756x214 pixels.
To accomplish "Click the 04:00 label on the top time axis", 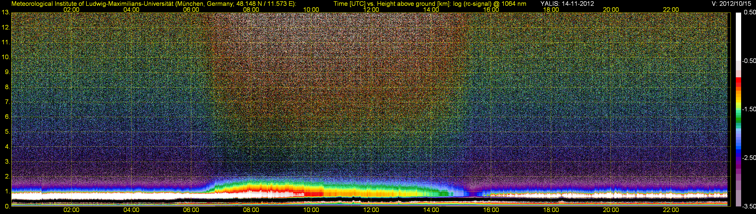I will 131,10.
